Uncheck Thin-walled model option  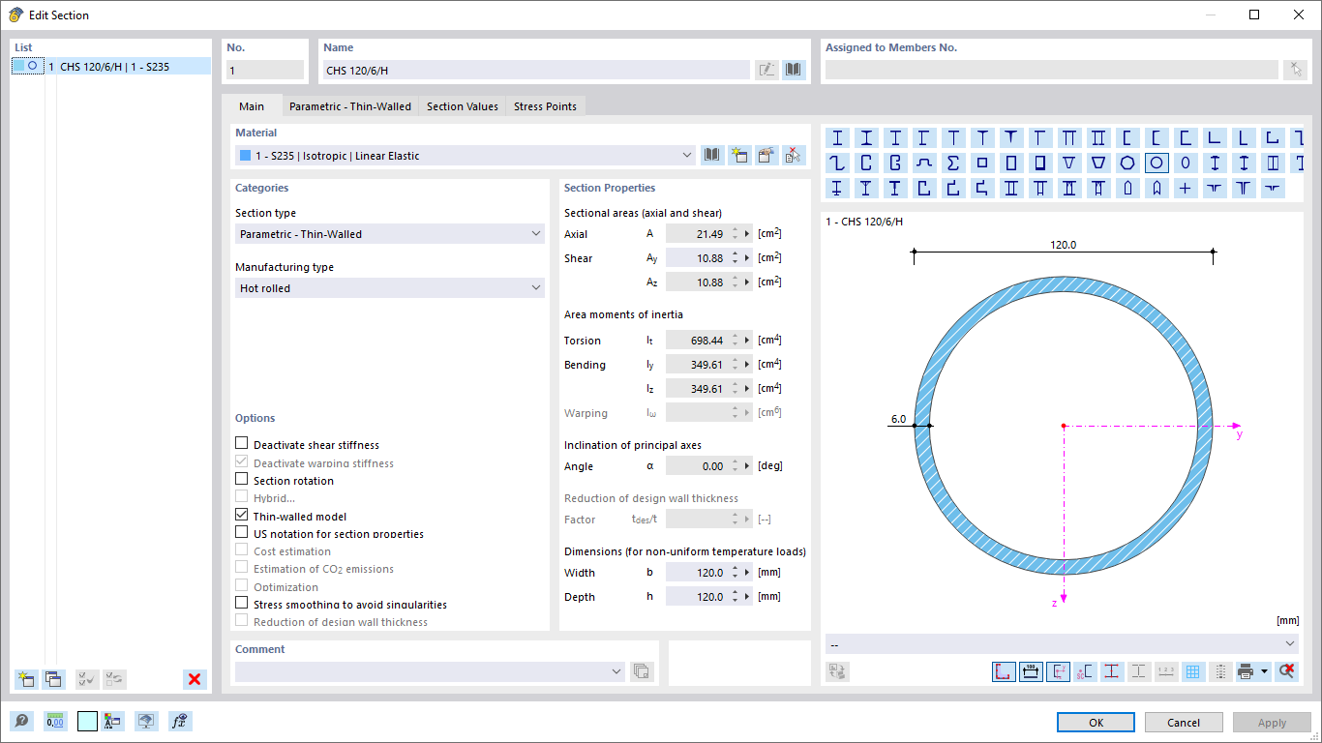click(242, 516)
